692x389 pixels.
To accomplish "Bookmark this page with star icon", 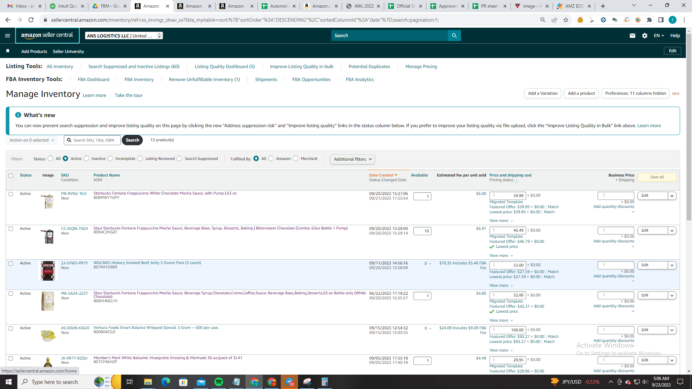I will pyautogui.click(x=566, y=20).
